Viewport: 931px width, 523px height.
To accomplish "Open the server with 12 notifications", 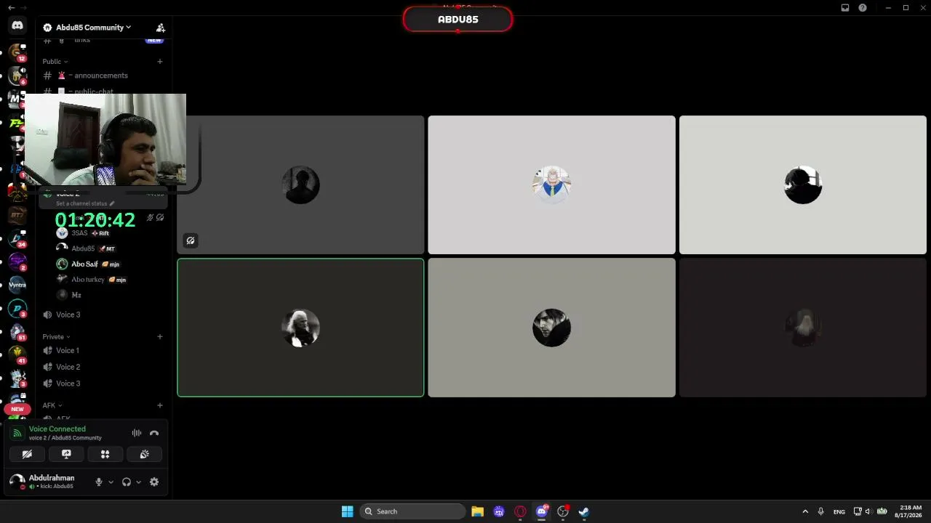I will pyautogui.click(x=17, y=52).
